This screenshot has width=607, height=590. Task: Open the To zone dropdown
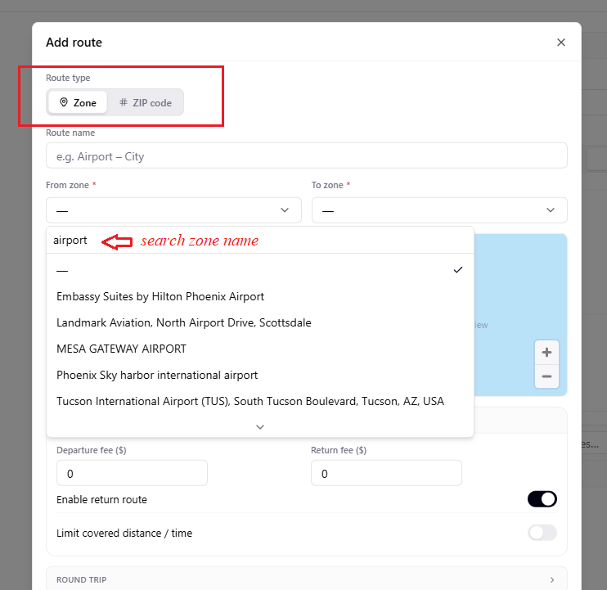[439, 210]
